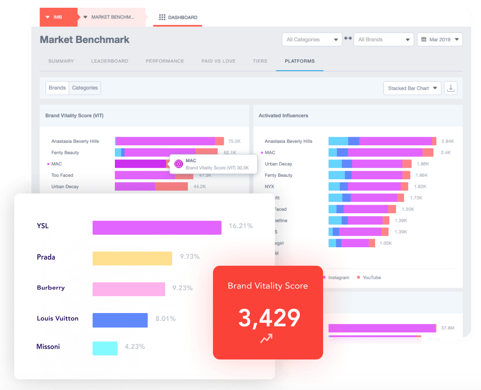
Task: Click the red Brand Vitality Score card
Action: [x=268, y=313]
